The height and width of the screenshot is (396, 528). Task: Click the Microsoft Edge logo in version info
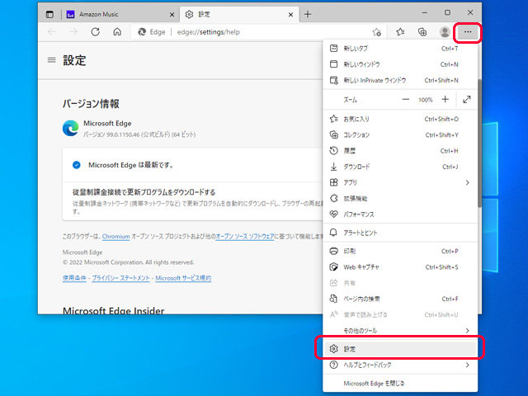pos(71,129)
